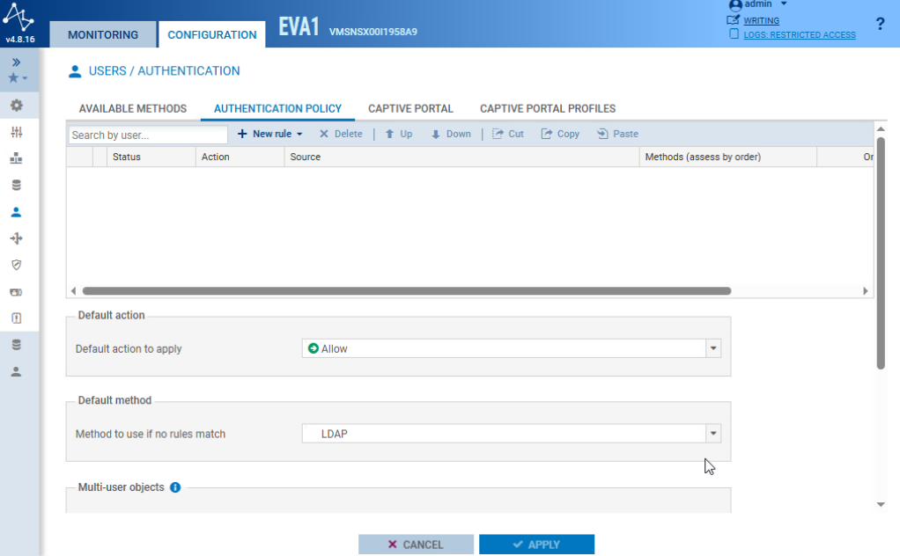Image resolution: width=900 pixels, height=556 pixels.
Task: Switch to the MONITORING tab
Action: tap(103, 34)
